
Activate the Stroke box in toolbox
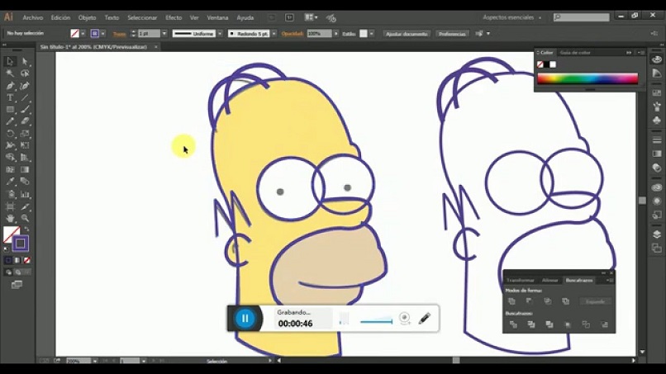point(21,244)
